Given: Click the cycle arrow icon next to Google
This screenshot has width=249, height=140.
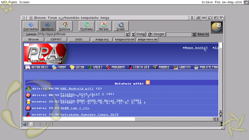Looking at the screenshot, I should click(150, 34).
